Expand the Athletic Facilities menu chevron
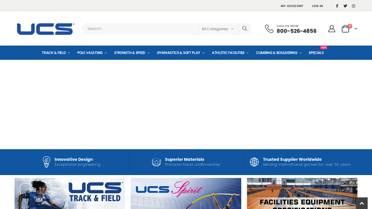372x209 pixels. click(x=247, y=53)
